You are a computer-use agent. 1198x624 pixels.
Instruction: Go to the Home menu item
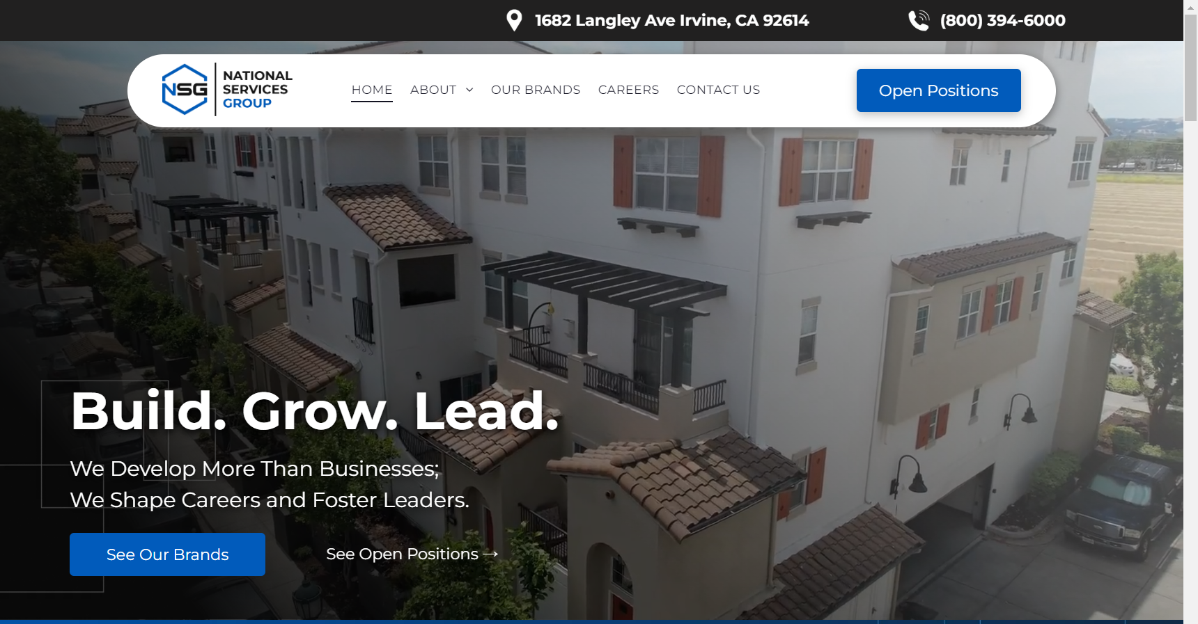[372, 90]
